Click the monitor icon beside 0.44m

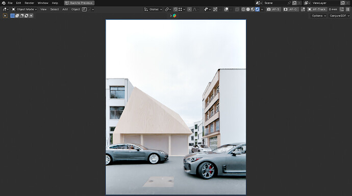click(342, 9)
